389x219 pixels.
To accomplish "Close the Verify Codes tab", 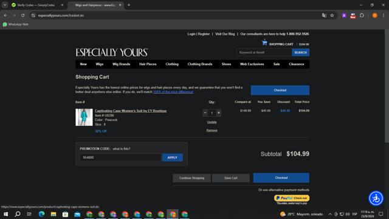I will pos(62,5).
